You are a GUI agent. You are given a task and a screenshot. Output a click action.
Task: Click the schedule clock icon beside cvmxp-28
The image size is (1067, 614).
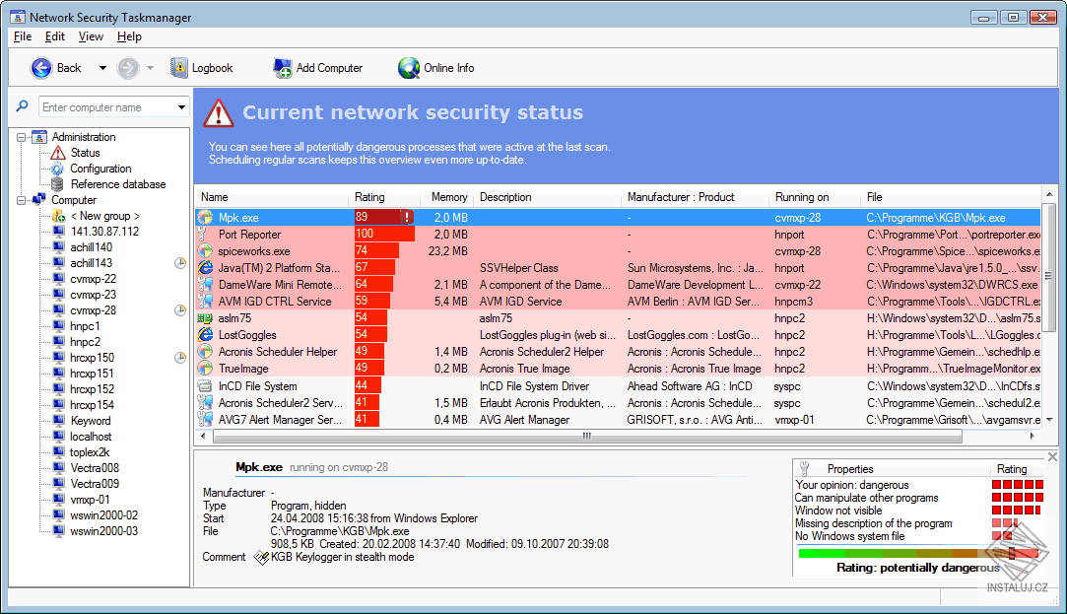179,309
